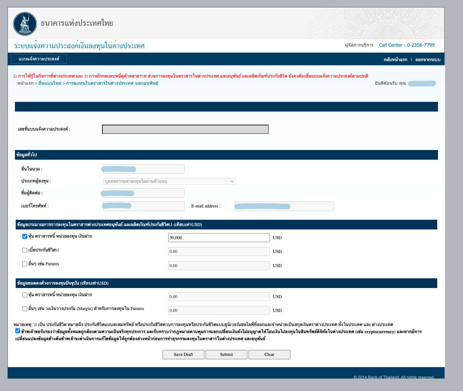Open the ประเภทผู้ลงทุน dropdown

point(169,181)
